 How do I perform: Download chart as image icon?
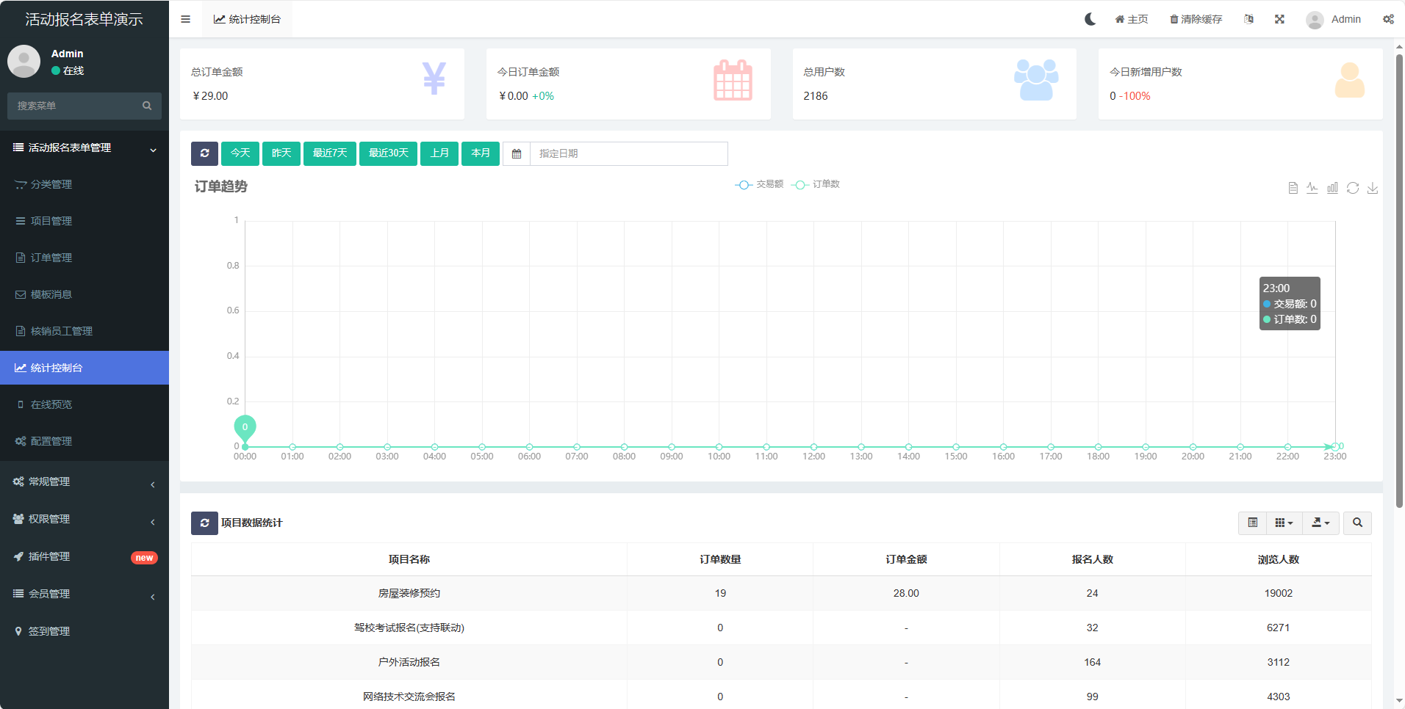pyautogui.click(x=1373, y=188)
